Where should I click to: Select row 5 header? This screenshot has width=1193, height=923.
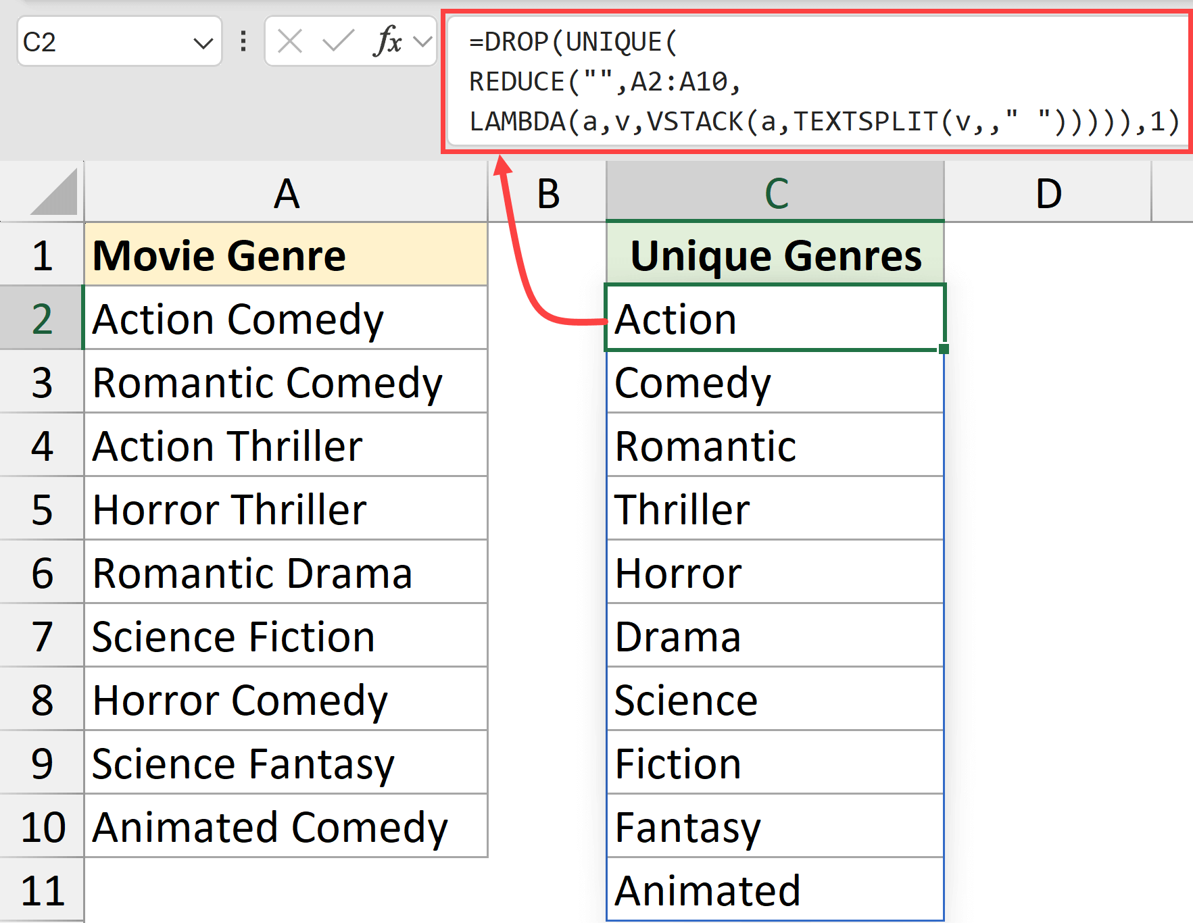[x=42, y=509]
